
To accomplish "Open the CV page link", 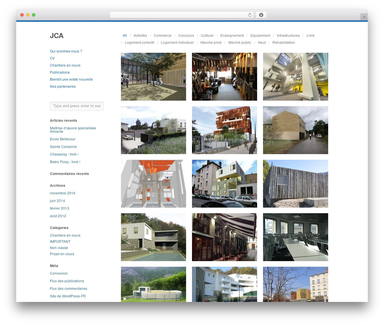I will (x=52, y=58).
